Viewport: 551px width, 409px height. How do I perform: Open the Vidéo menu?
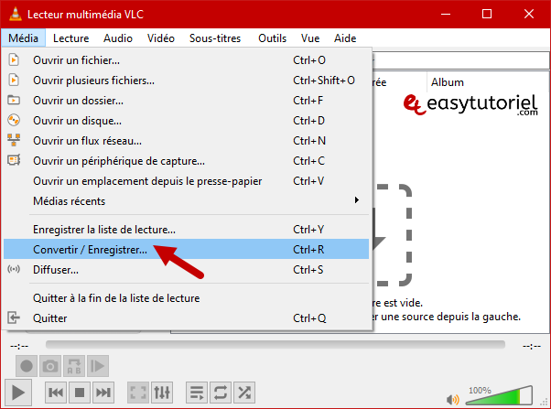click(160, 38)
